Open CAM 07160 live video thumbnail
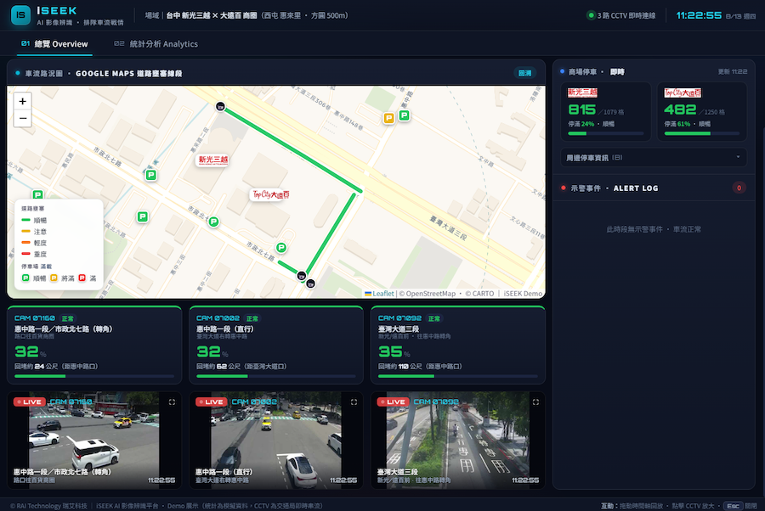Image resolution: width=765 pixels, height=511 pixels. click(94, 441)
